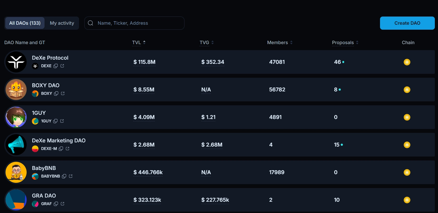Open BABYBNB token external link icon

pyautogui.click(x=71, y=176)
